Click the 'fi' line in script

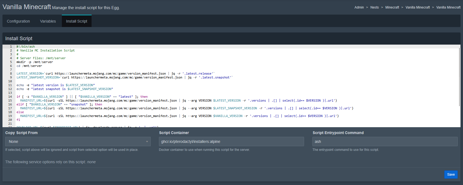coord(18,120)
